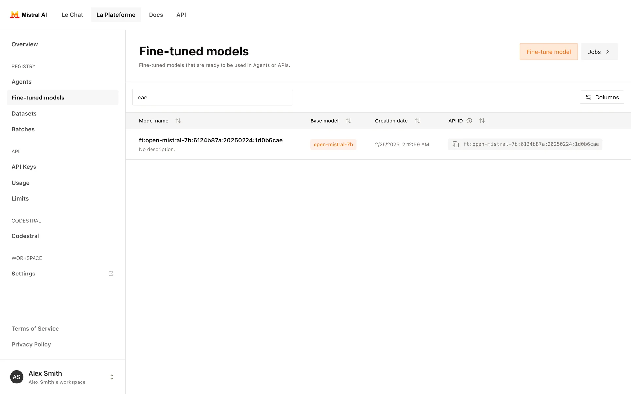Switch to the Le Chat tab
This screenshot has height=394, width=631.
(x=72, y=15)
